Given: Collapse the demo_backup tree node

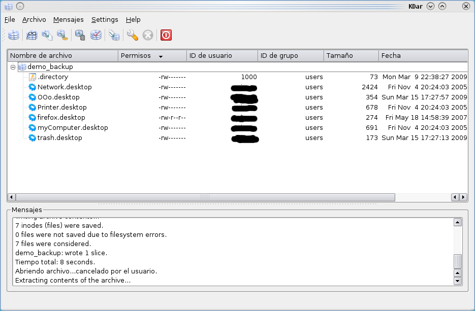Looking at the screenshot, I should (13, 67).
